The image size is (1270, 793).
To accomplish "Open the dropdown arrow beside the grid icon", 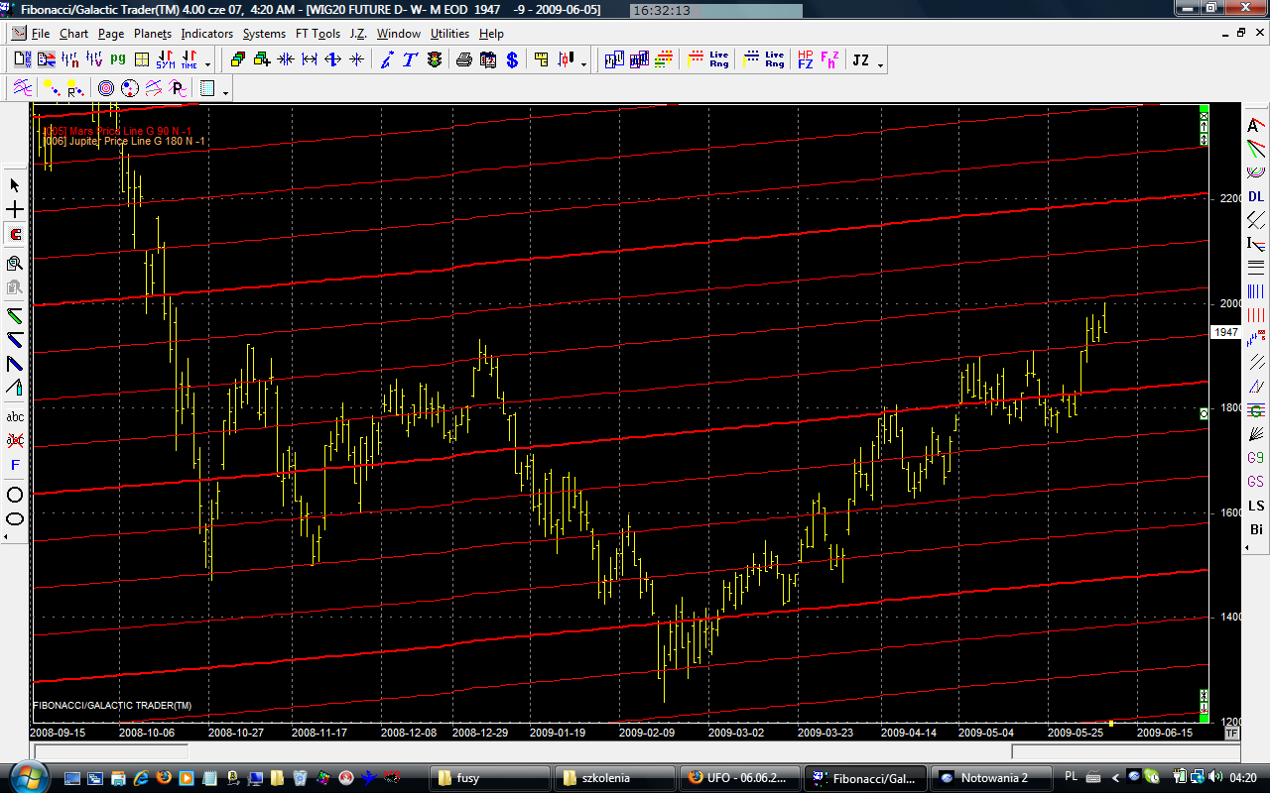I will point(227,93).
